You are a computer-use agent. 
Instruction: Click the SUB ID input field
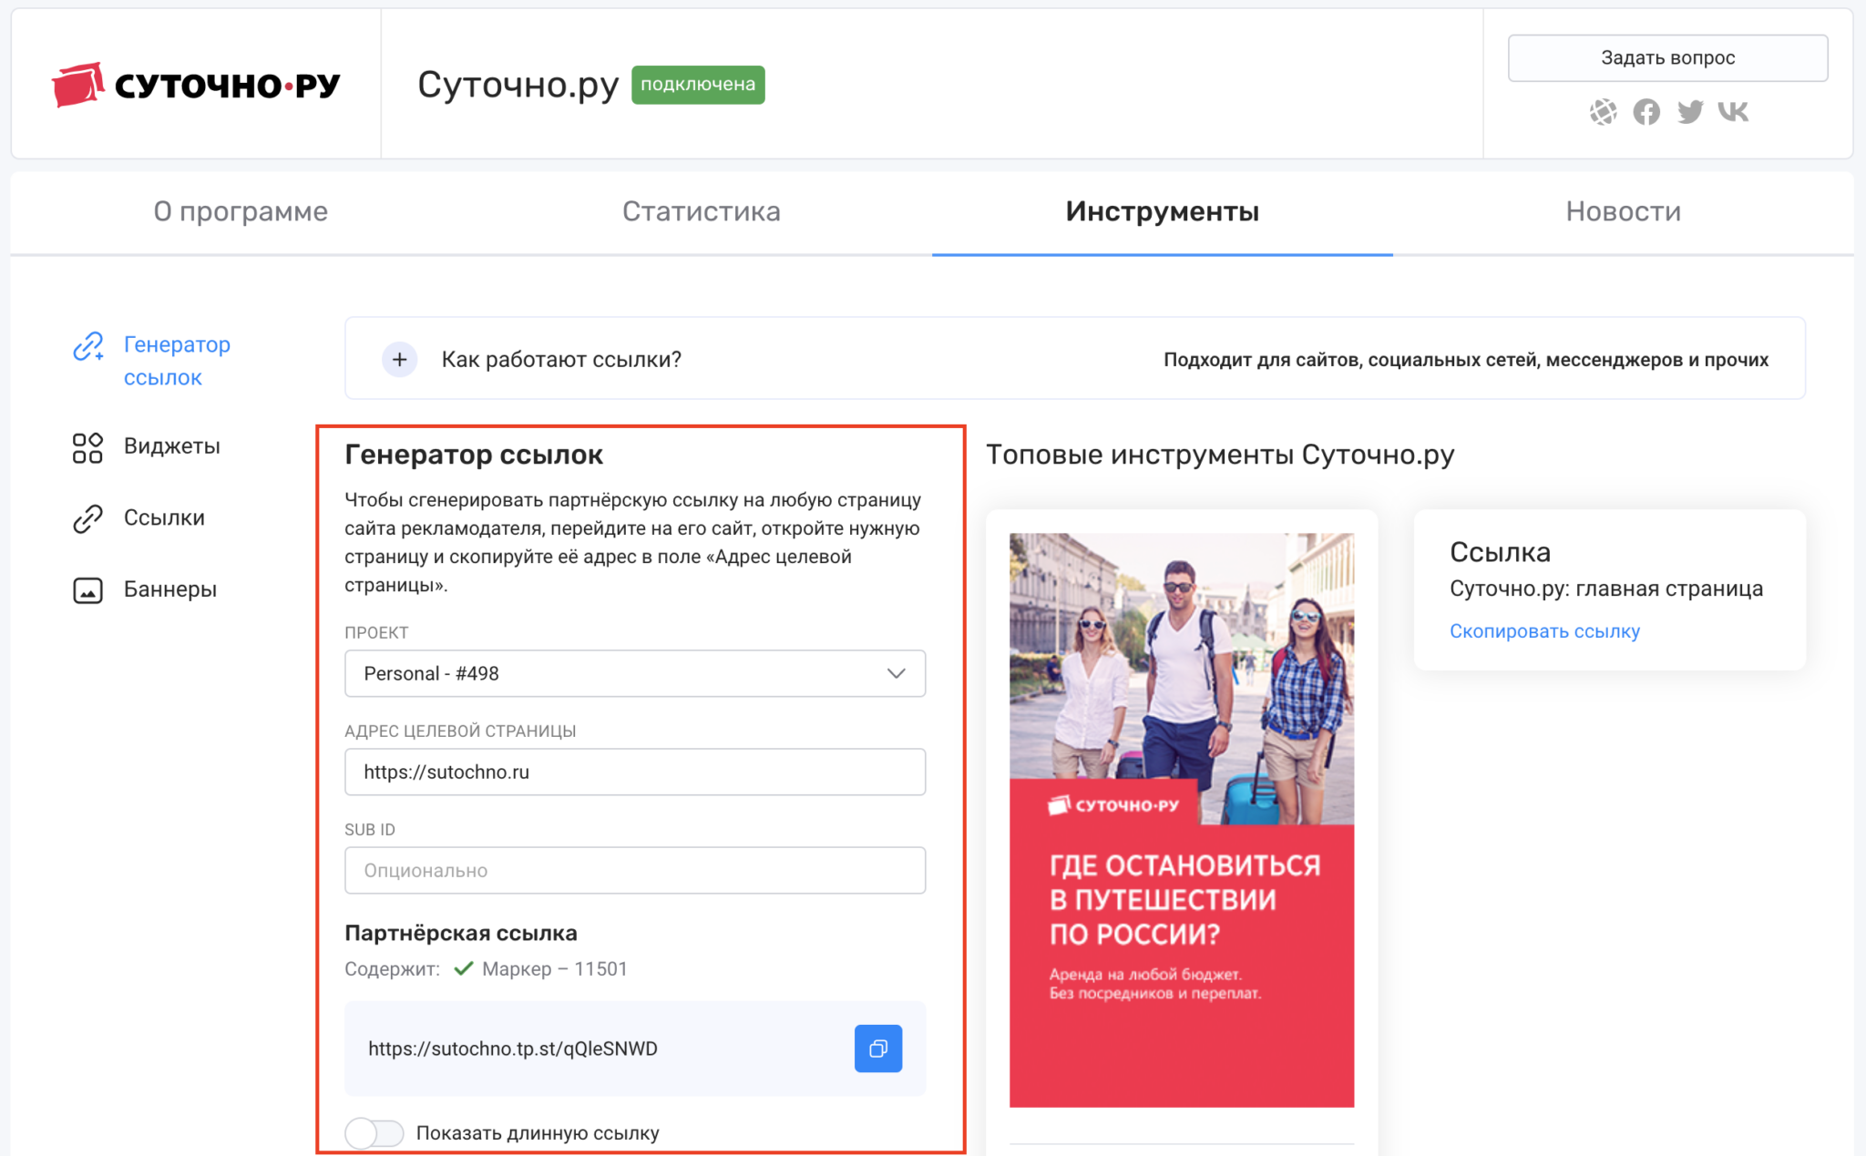635,871
